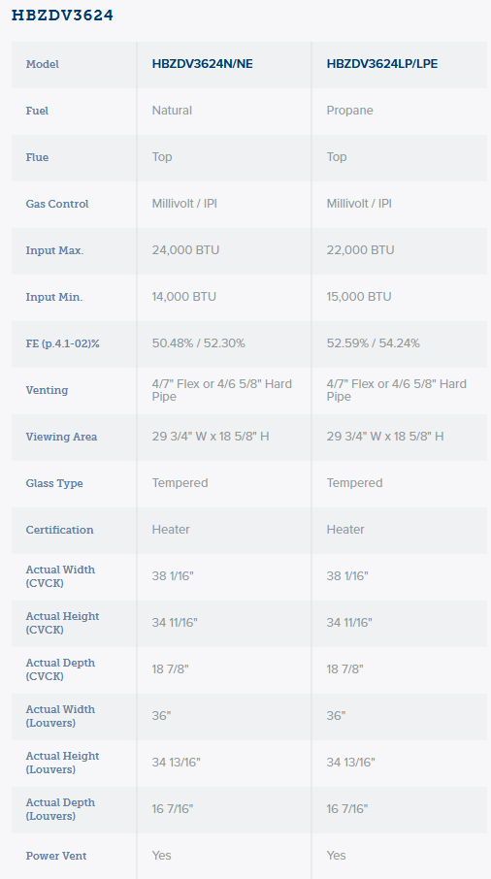Screen dimensions: 491x879
Task: Click the 50.48% / 52.30% efficiency value
Action: (x=198, y=343)
